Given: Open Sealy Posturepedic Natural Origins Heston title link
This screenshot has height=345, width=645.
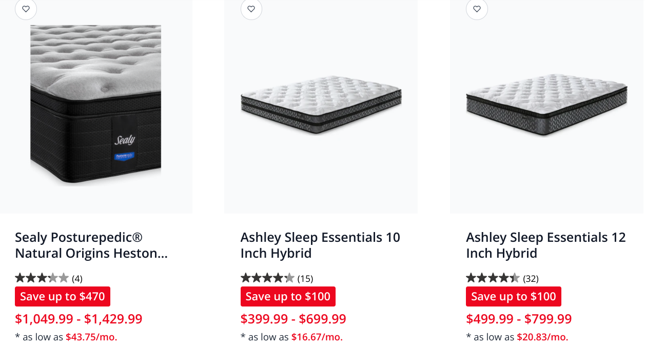Looking at the screenshot, I should [x=91, y=245].
